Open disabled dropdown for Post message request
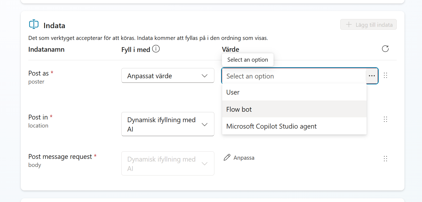Viewport: 422px width, 202px height. (168, 163)
